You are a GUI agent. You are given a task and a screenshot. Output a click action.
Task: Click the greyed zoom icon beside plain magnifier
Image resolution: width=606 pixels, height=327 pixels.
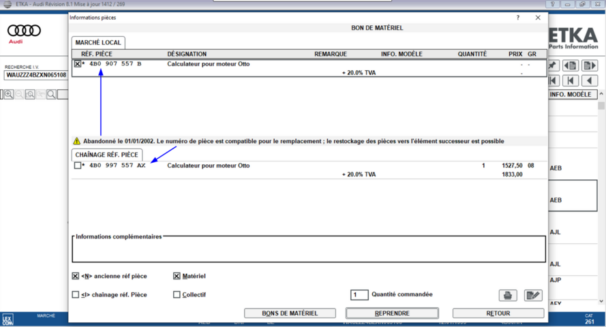tap(41, 94)
